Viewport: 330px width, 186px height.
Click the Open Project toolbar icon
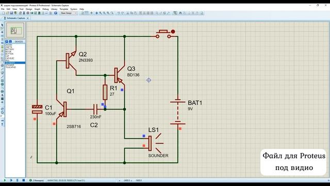point(8,13)
